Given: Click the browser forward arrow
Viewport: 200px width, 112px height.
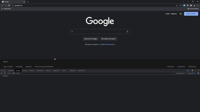Looking at the screenshot, I should (6, 6).
